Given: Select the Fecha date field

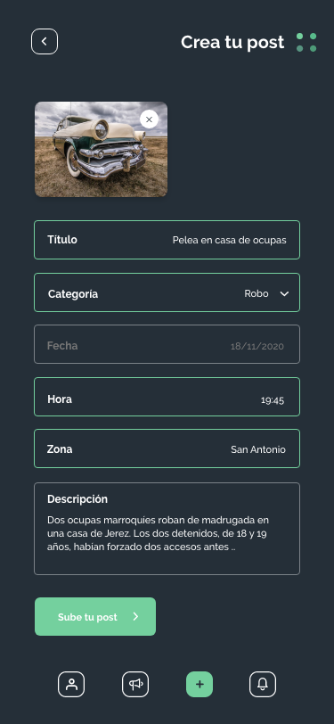Looking at the screenshot, I should (x=167, y=344).
